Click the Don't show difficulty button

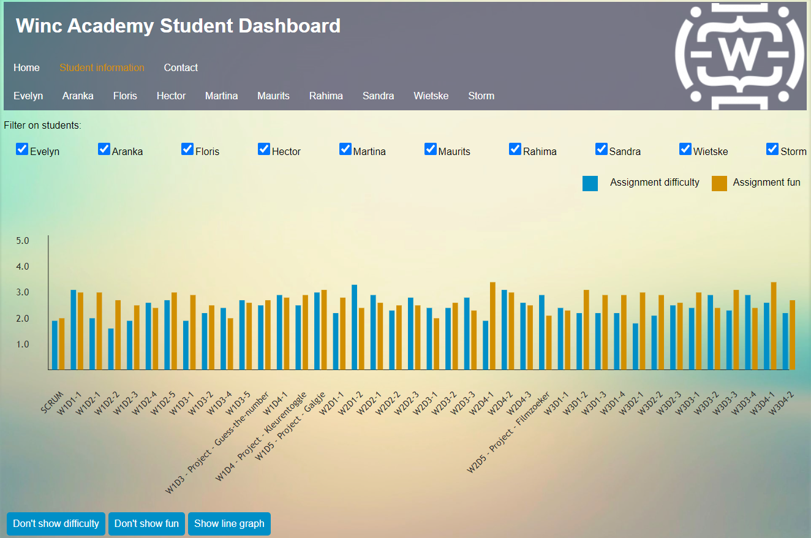(x=56, y=523)
